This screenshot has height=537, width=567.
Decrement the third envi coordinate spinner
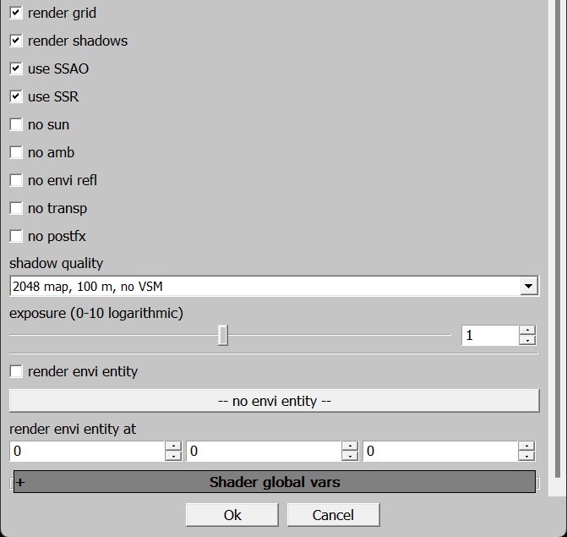pyautogui.click(x=526, y=456)
